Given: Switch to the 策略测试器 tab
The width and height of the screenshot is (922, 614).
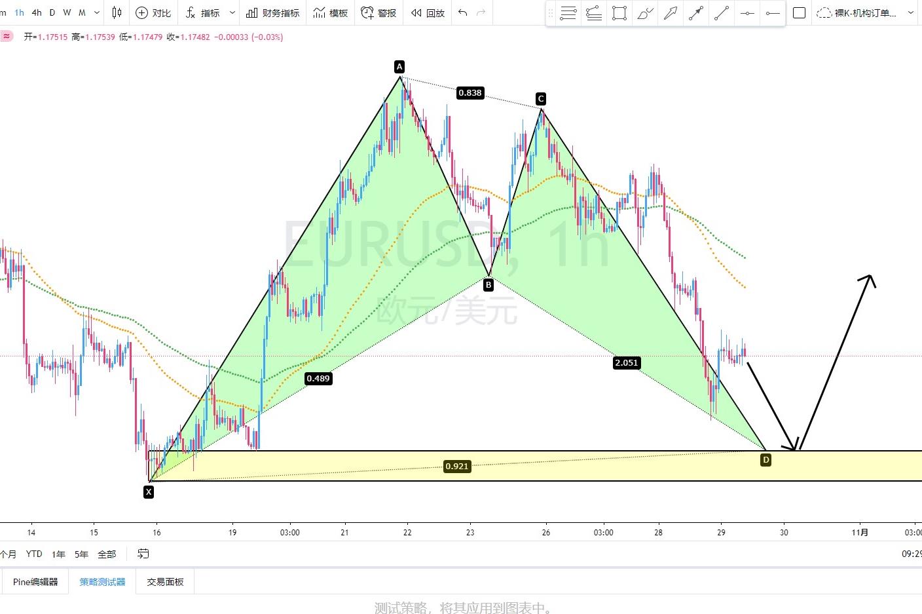Looking at the screenshot, I should pos(102,582).
